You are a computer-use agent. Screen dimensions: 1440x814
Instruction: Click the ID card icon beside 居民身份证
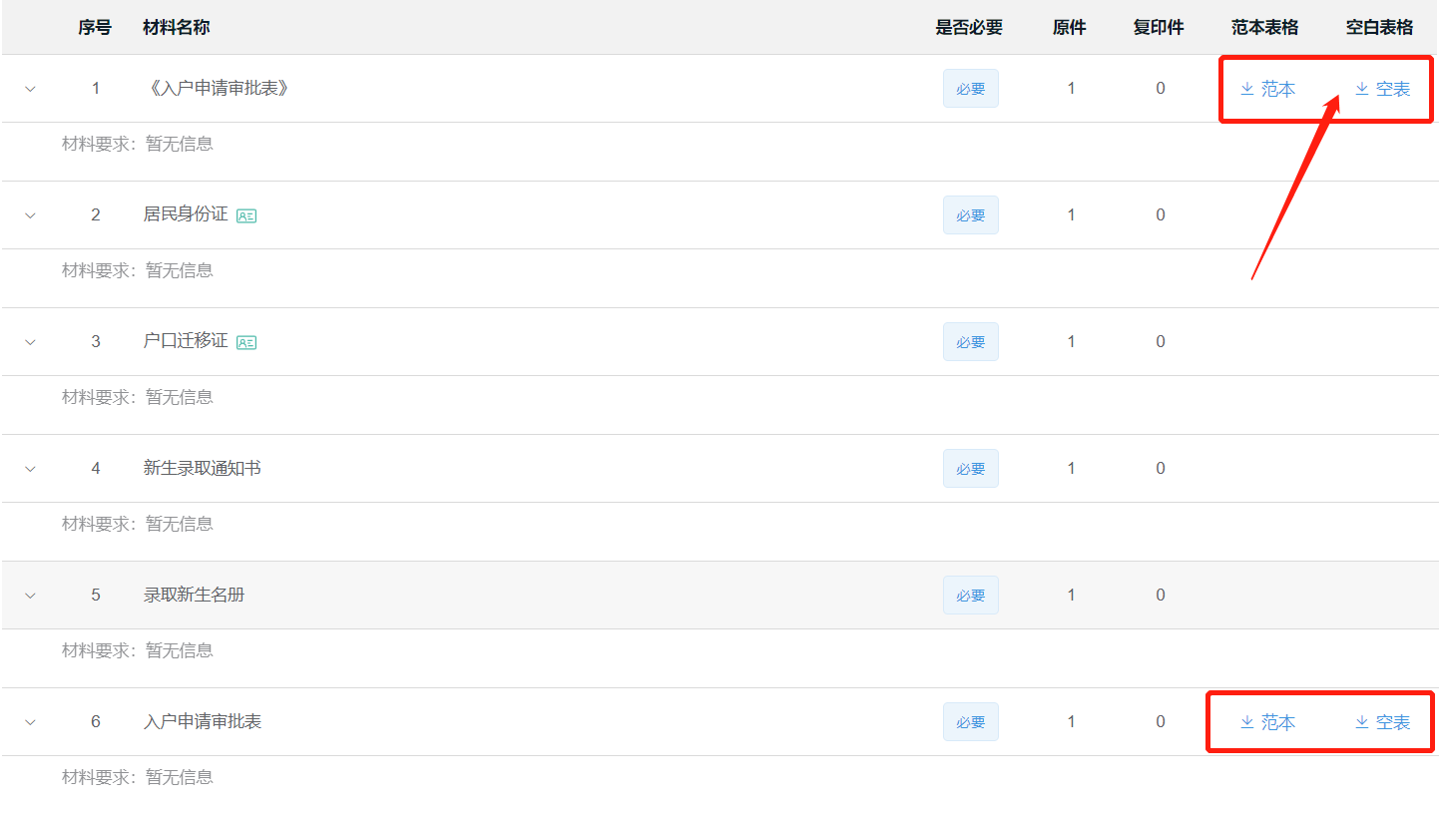[x=246, y=215]
